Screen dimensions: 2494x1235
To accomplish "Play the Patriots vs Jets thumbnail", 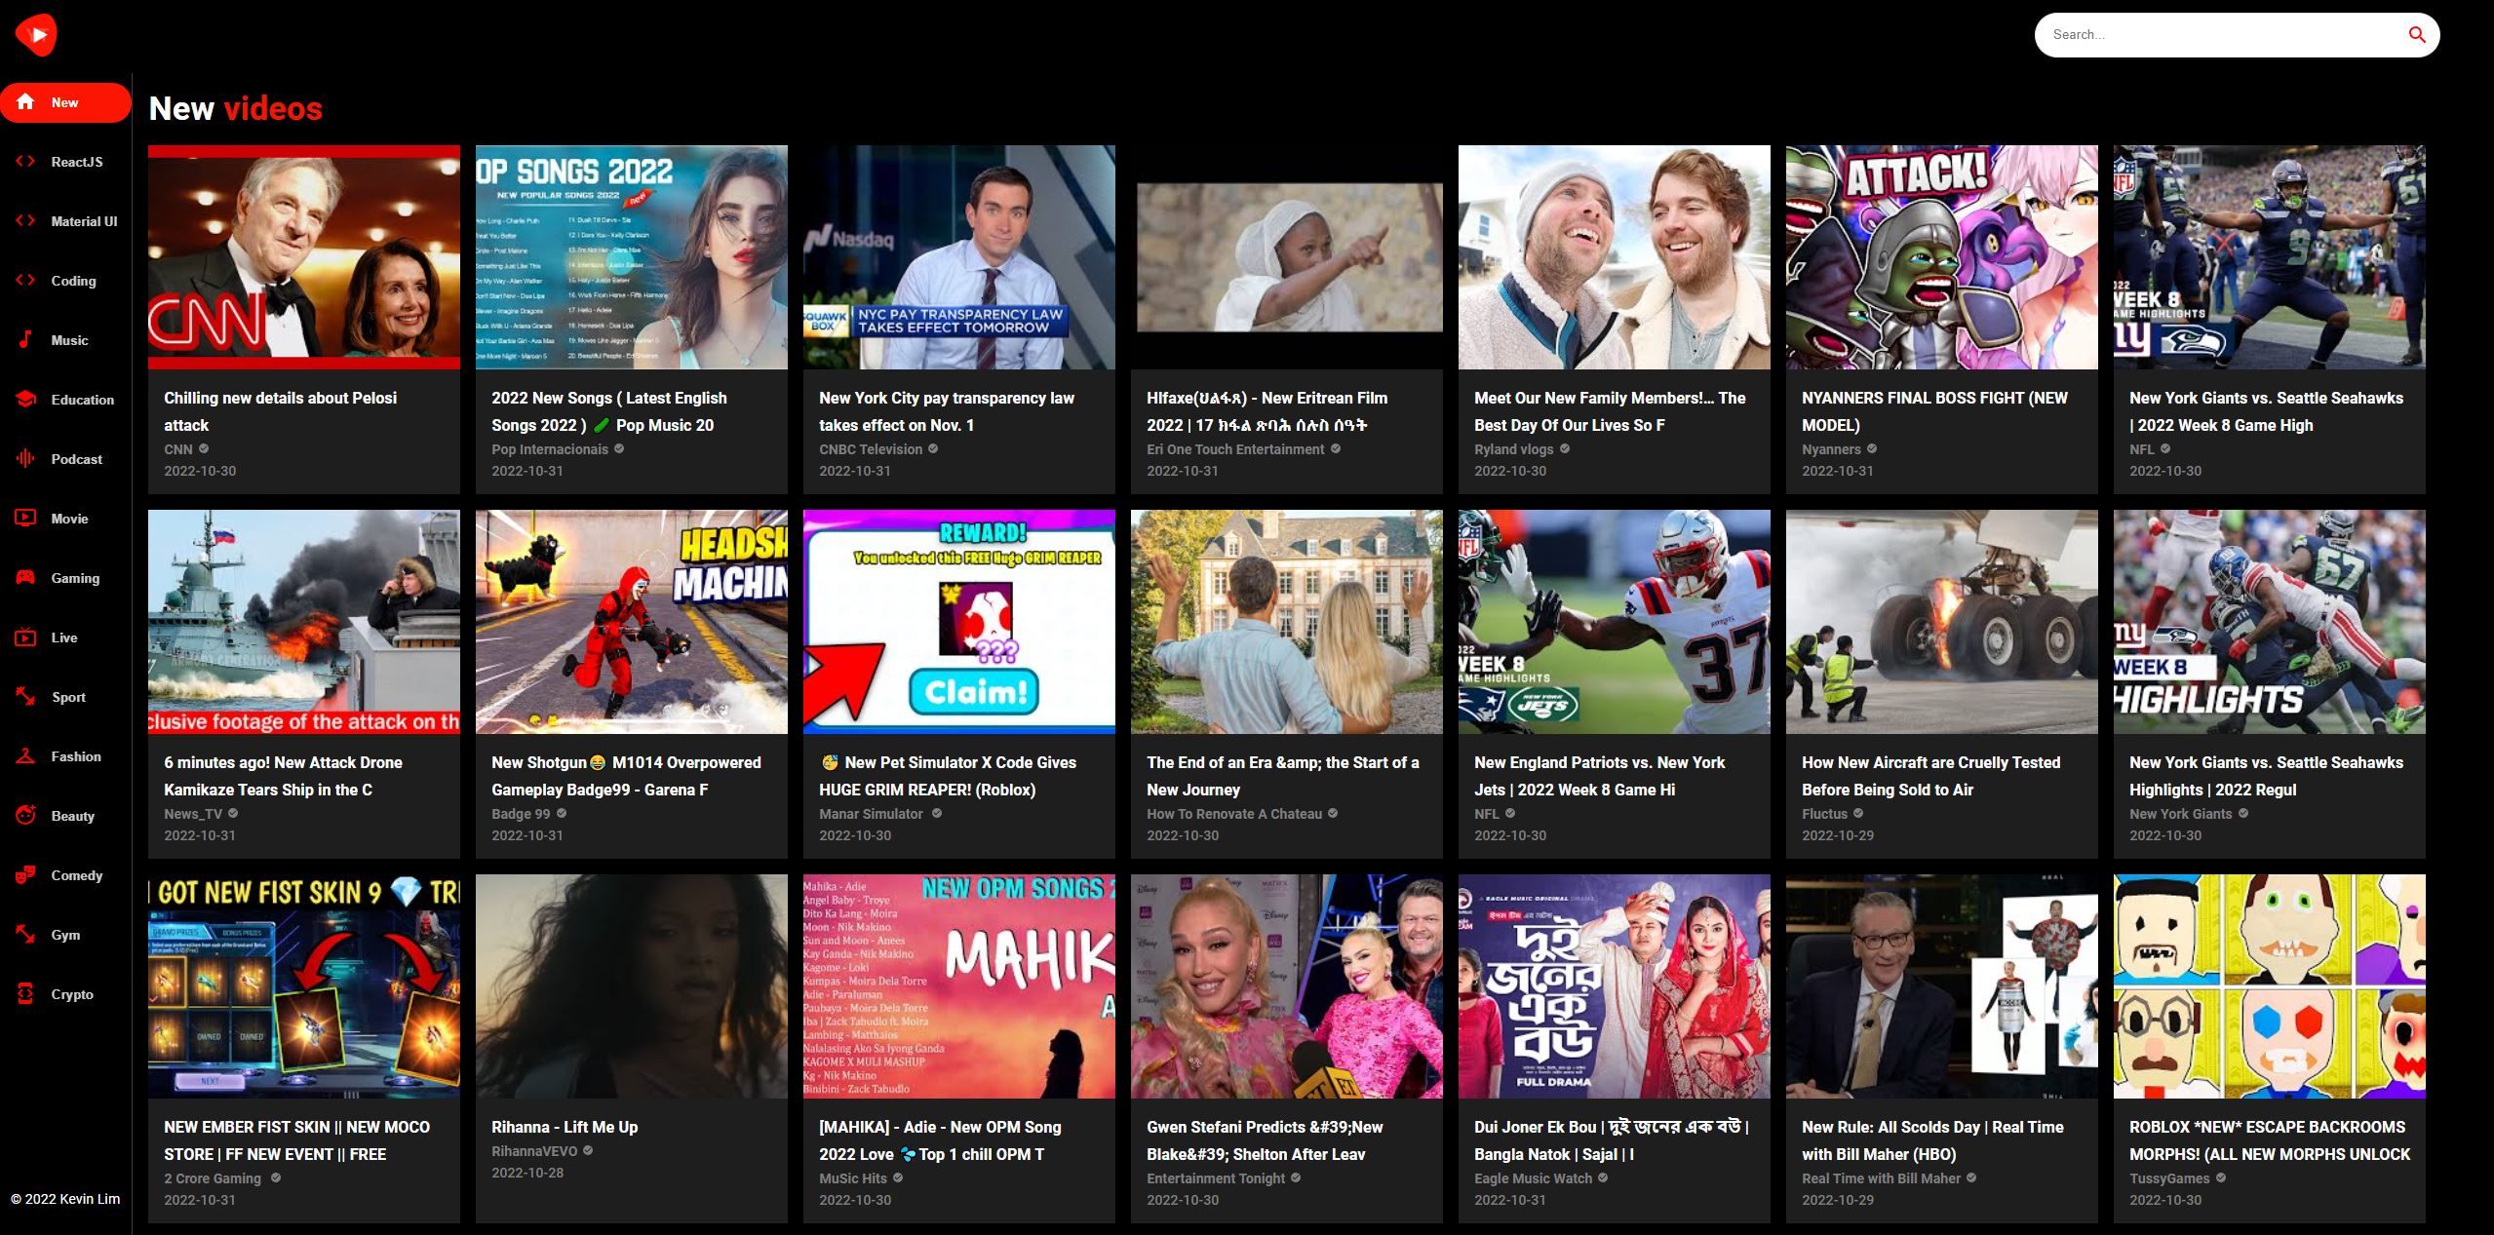I will (x=1614, y=622).
